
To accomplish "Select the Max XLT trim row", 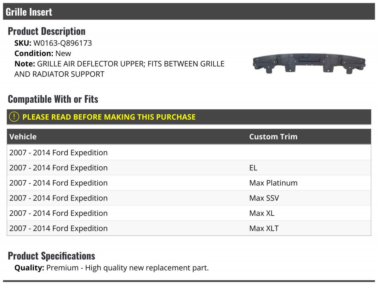I will click(x=189, y=228).
